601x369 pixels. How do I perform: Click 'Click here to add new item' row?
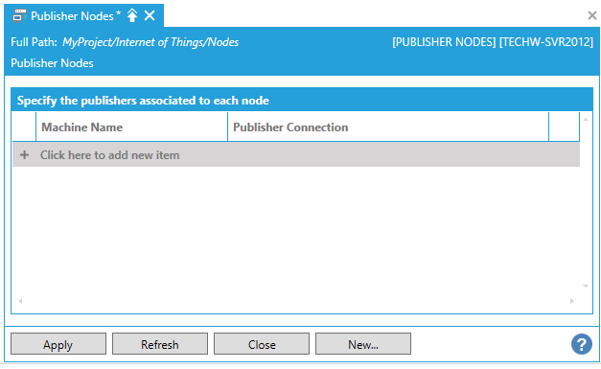click(296, 155)
